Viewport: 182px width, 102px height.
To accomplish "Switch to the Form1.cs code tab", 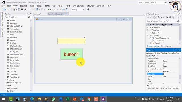I will coord(37,14).
